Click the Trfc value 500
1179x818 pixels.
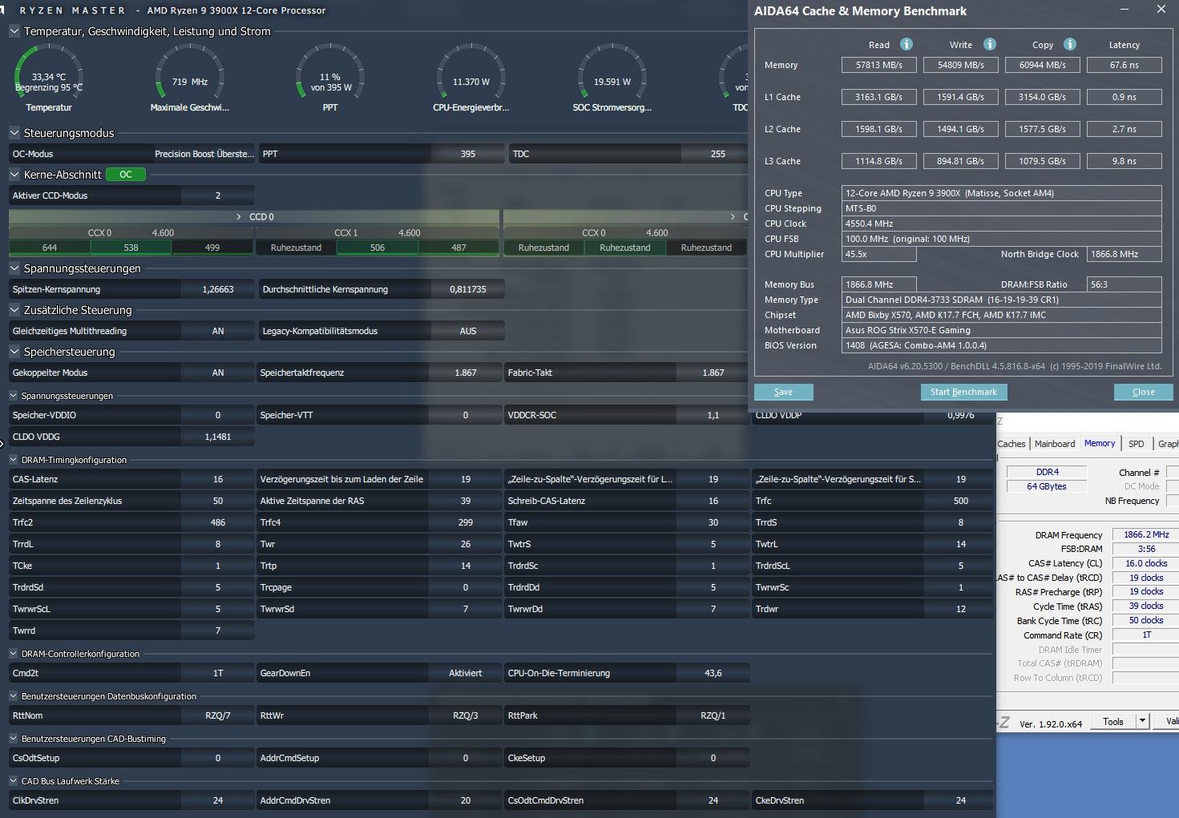click(961, 501)
